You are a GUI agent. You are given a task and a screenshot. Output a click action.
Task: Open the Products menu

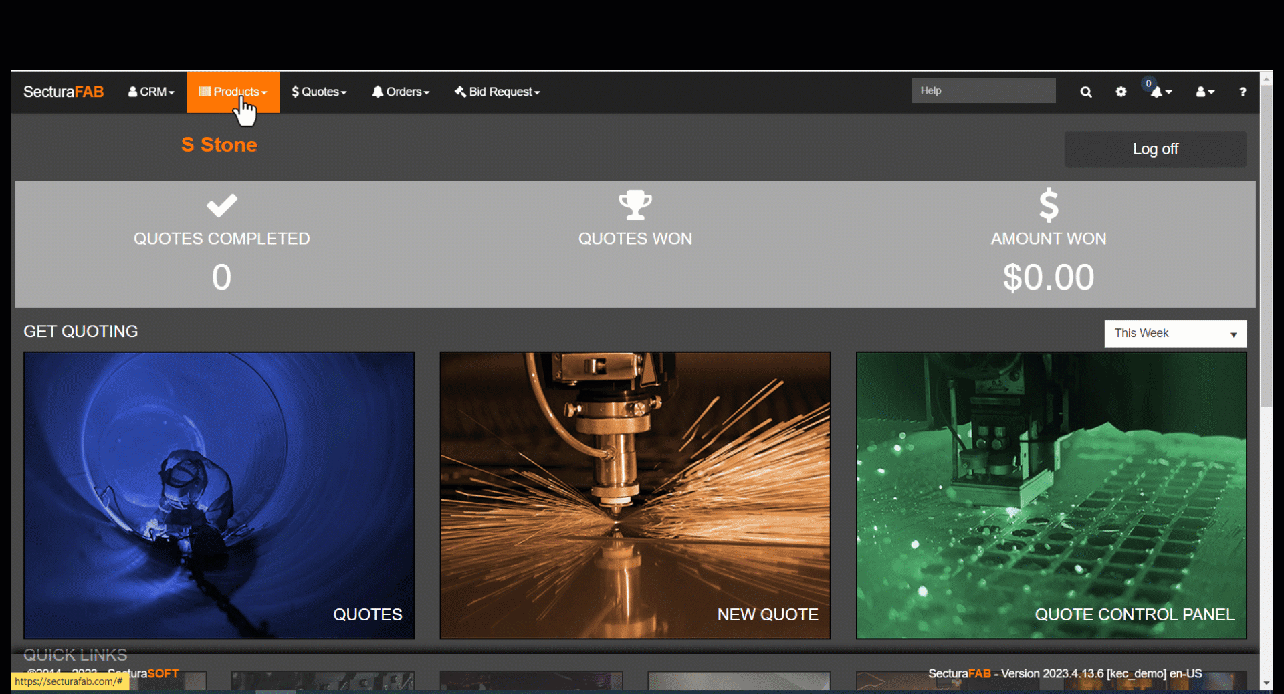[233, 92]
